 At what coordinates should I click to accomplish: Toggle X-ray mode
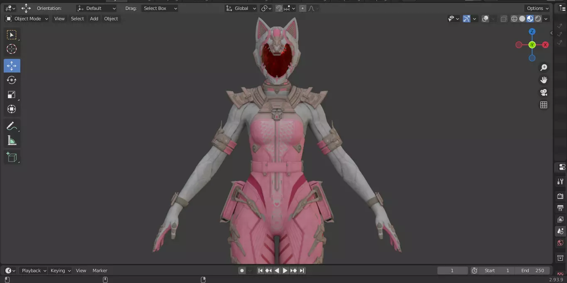503,19
